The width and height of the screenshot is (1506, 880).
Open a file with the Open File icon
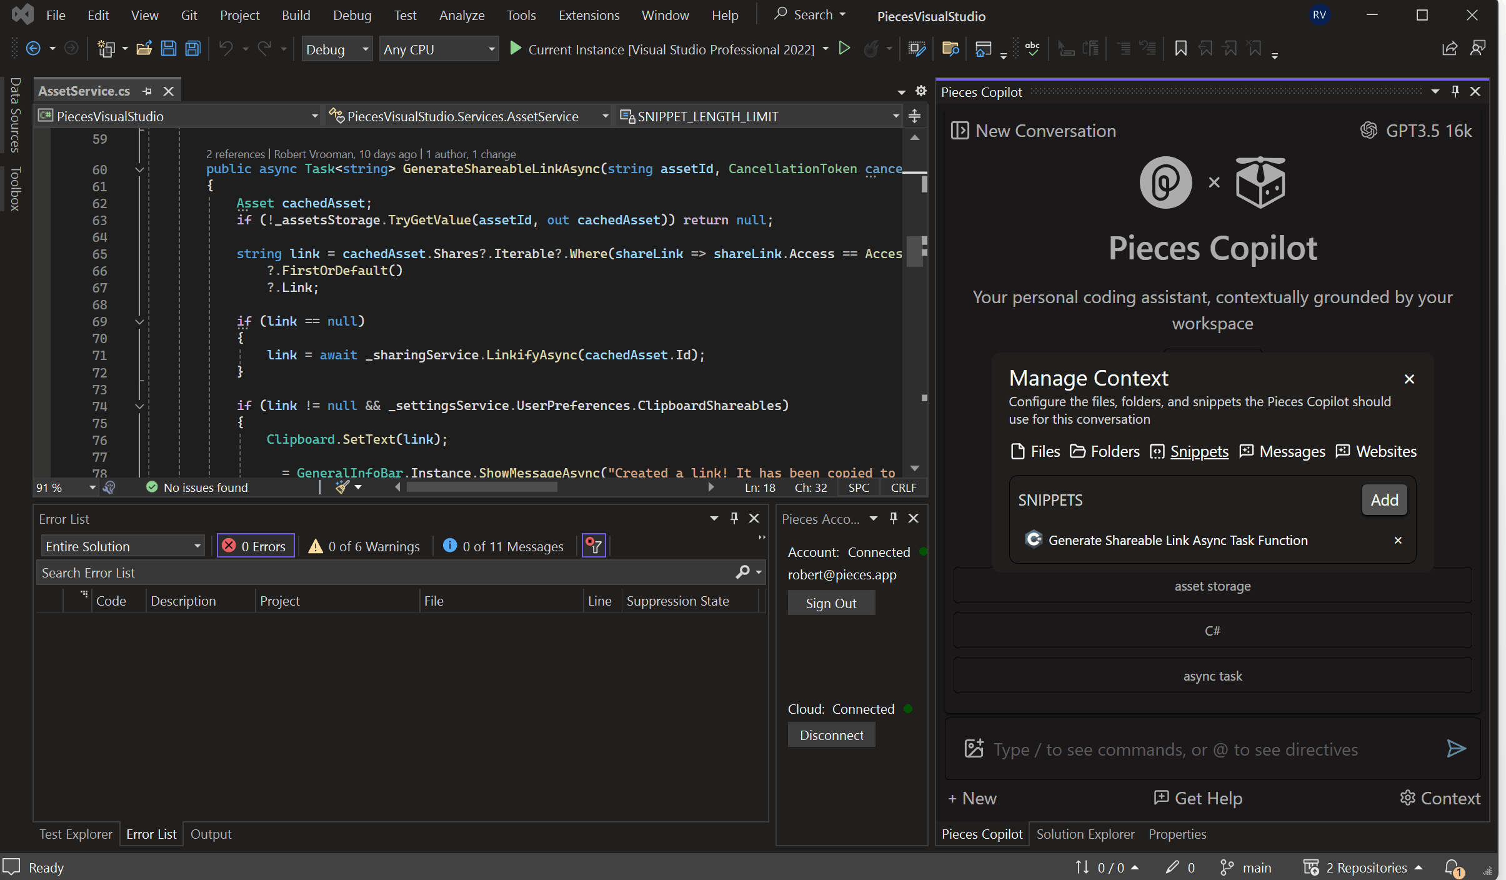tap(144, 48)
